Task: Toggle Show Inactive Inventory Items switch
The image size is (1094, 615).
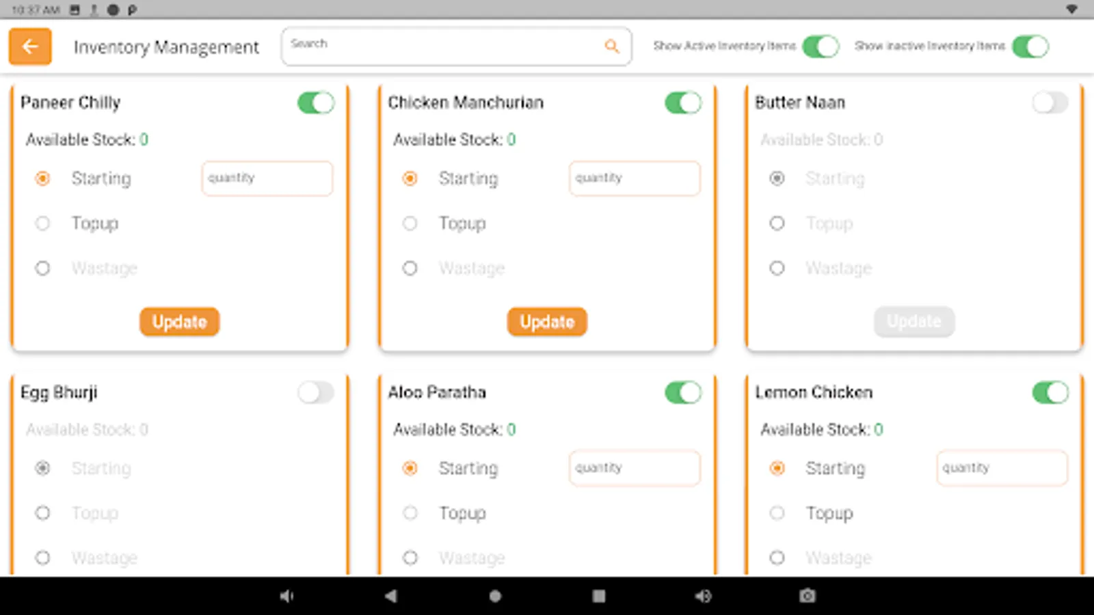Action: 1030,46
